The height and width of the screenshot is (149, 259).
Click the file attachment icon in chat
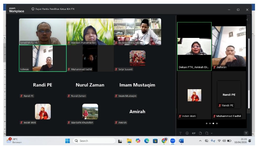coord(200,133)
